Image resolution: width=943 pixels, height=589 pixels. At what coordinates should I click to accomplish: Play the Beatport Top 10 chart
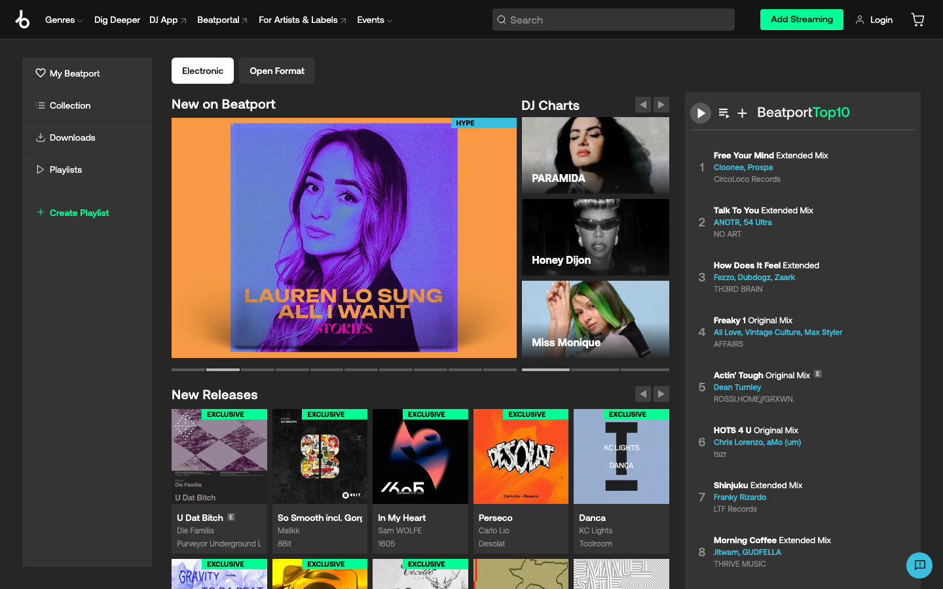701,113
